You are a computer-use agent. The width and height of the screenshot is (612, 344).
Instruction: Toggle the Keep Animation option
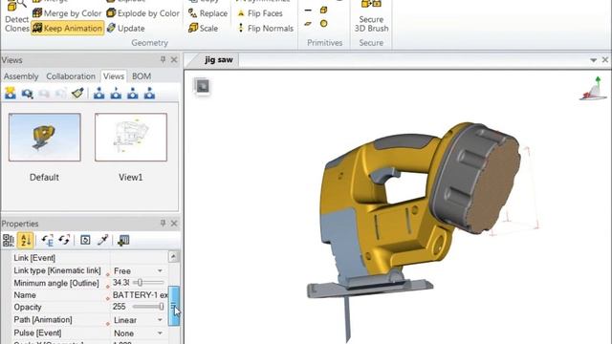[x=68, y=28]
